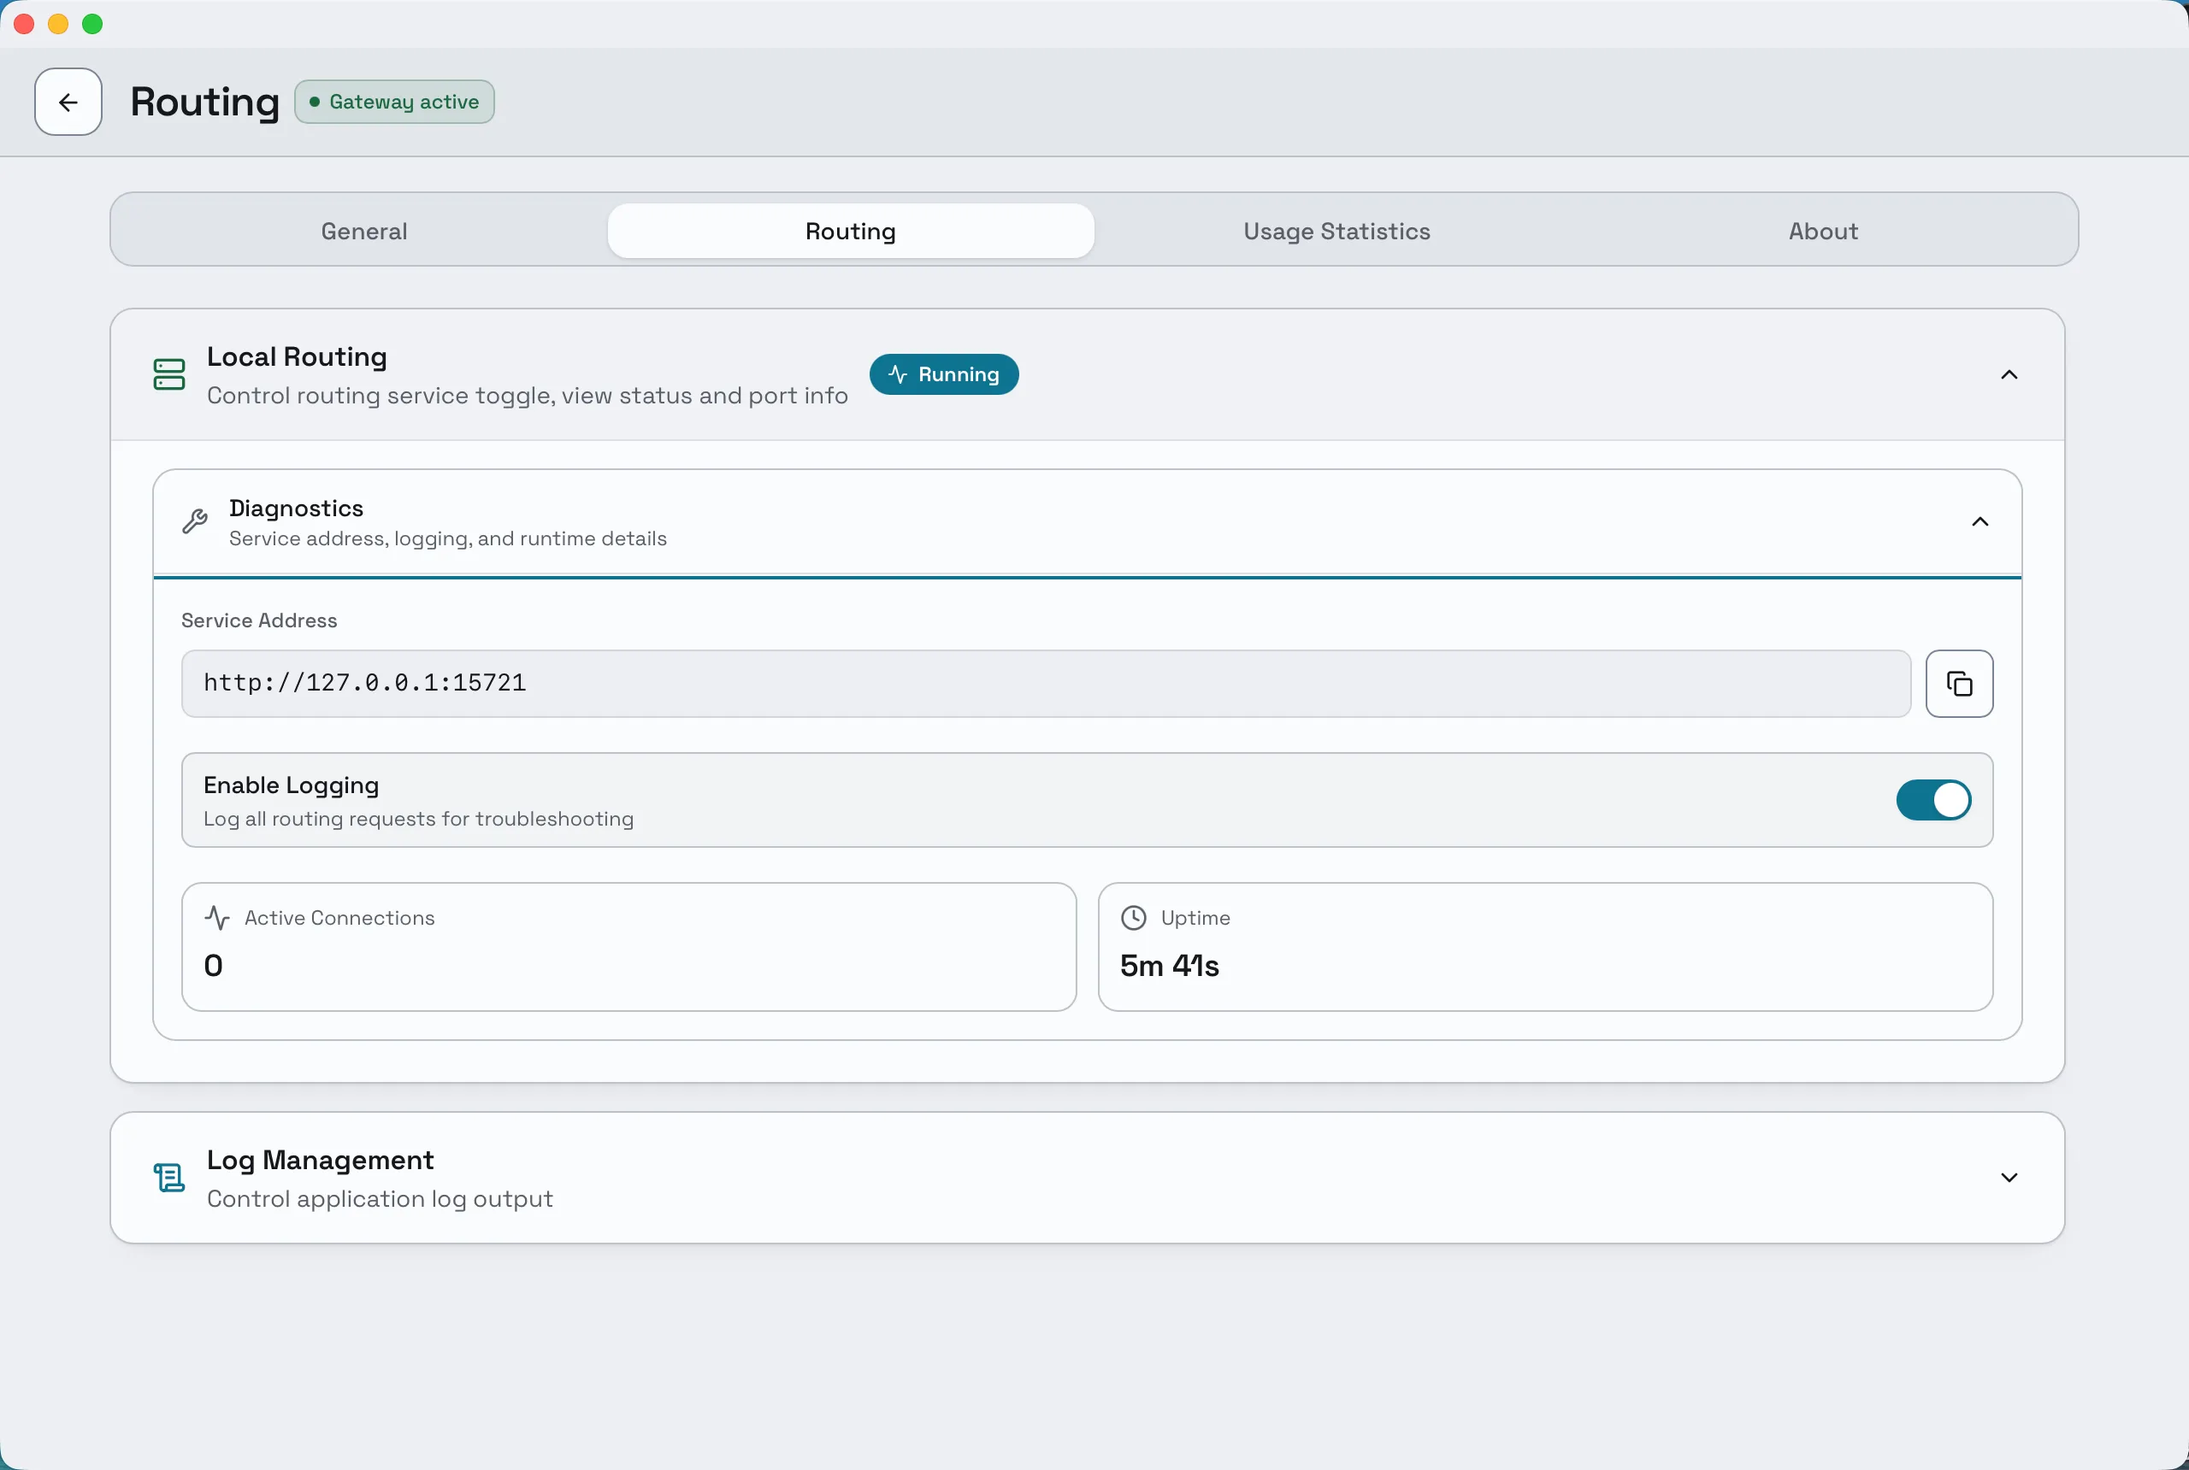2189x1470 pixels.
Task: Click the macOS green fullscreen window button
Action: pyautogui.click(x=91, y=25)
